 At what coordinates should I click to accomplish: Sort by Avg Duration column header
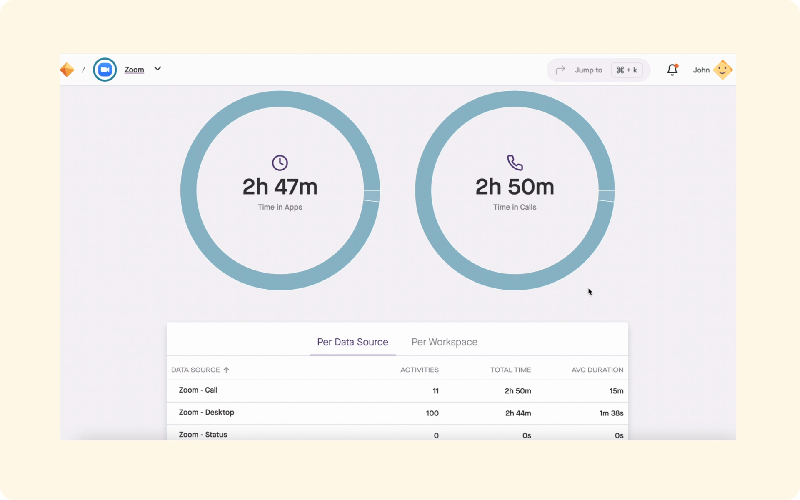coord(597,370)
